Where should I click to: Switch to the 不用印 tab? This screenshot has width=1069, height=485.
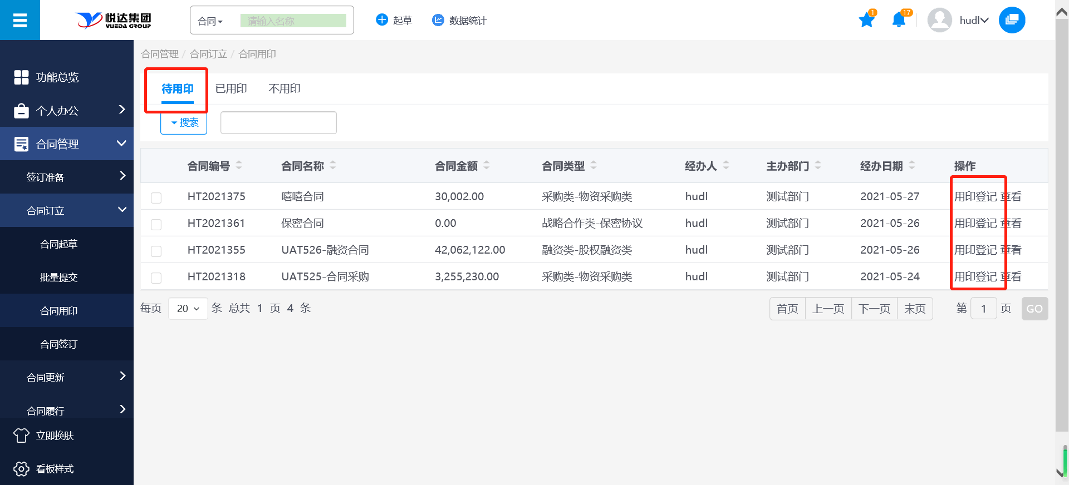tap(284, 89)
